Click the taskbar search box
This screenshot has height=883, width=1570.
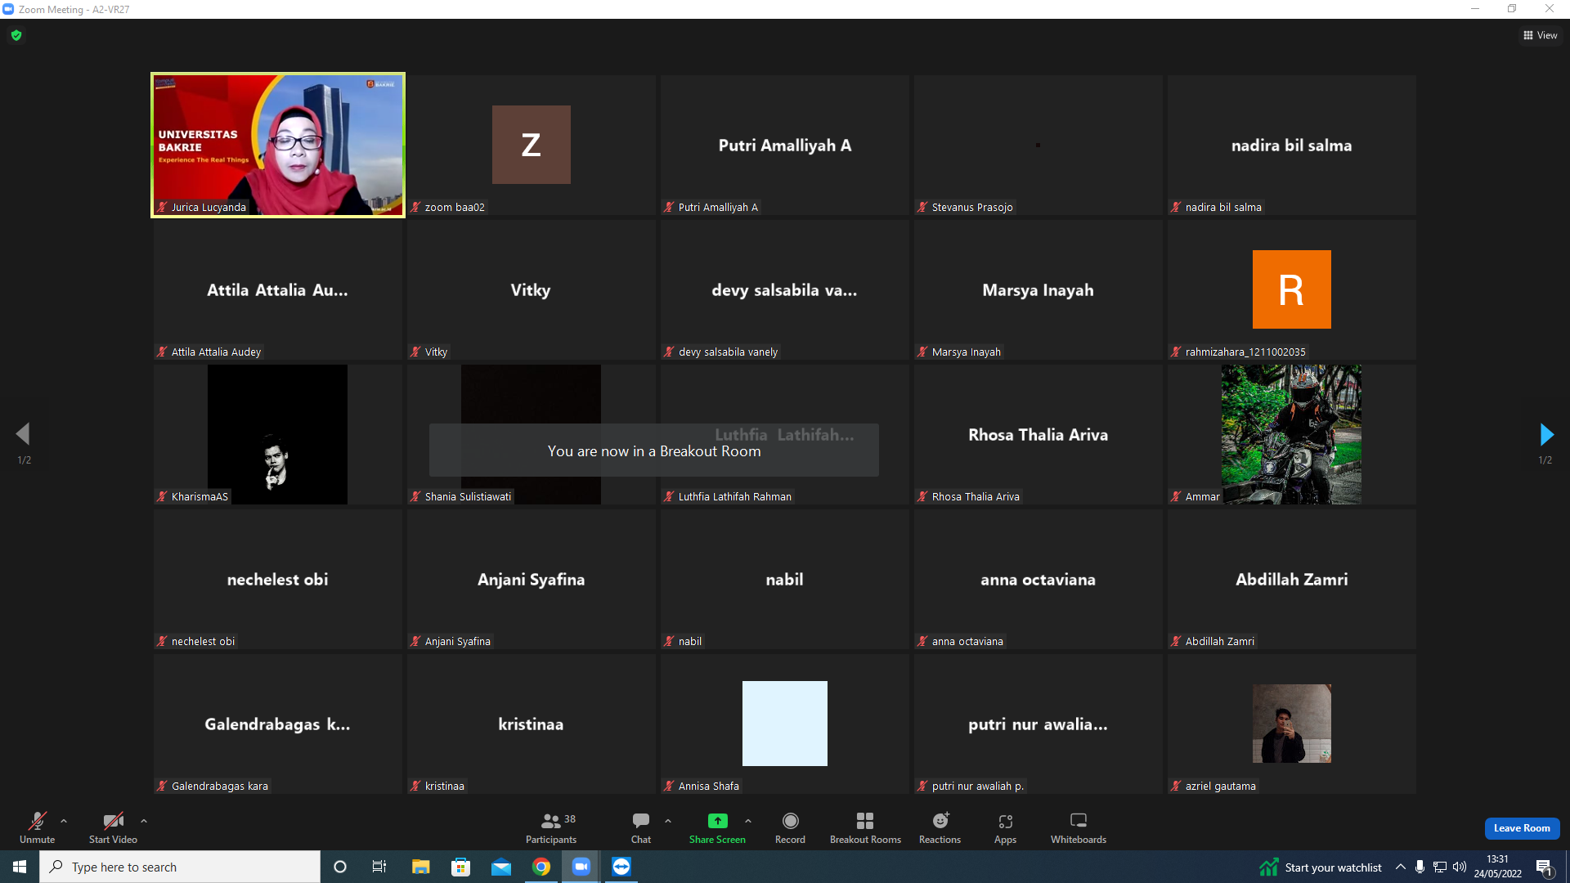(180, 867)
